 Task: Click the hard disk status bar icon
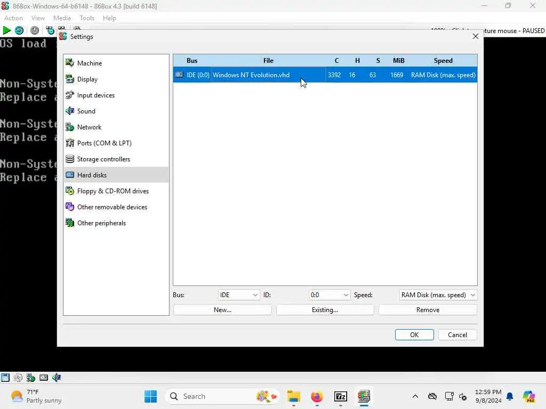pos(44,378)
